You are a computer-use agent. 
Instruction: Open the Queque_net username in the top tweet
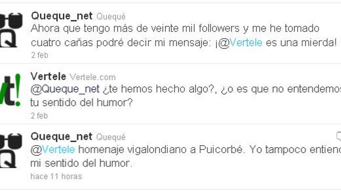tap(62, 16)
